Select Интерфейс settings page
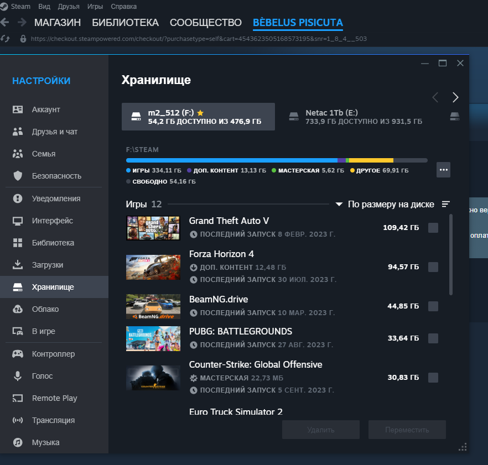This screenshot has height=465, width=488. click(54, 221)
